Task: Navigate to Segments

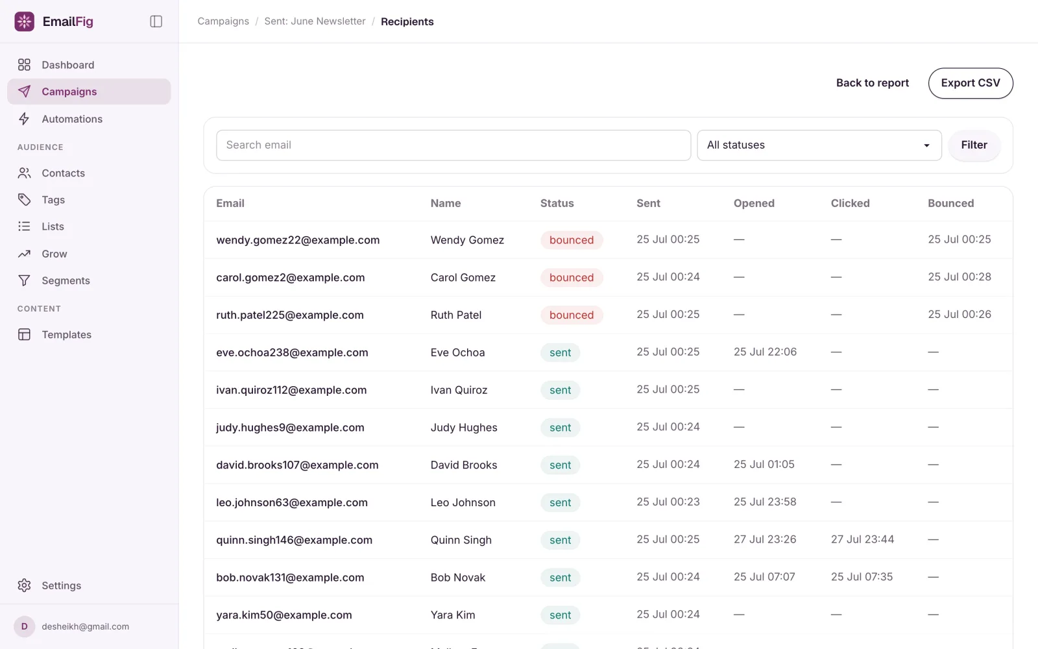Action: click(x=89, y=280)
